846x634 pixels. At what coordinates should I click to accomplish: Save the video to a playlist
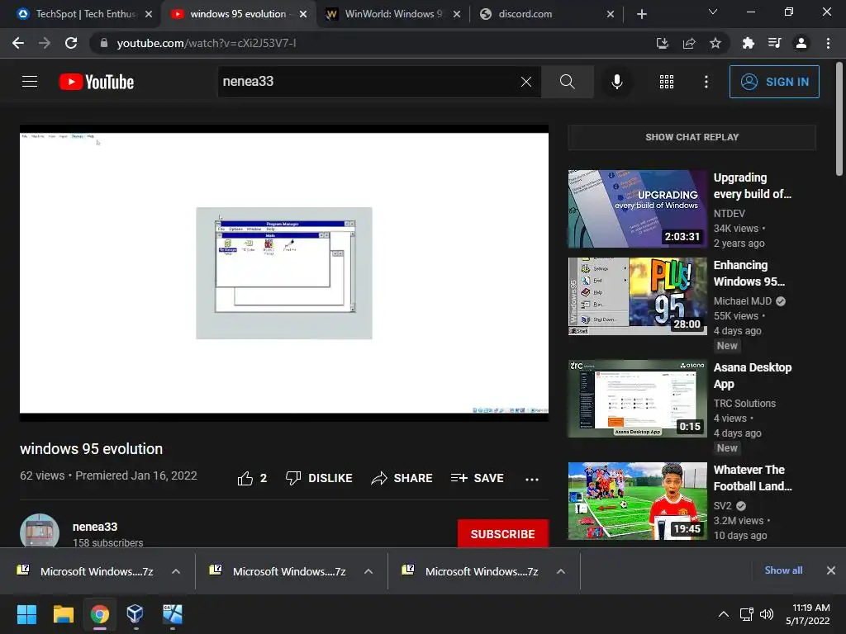coord(477,478)
